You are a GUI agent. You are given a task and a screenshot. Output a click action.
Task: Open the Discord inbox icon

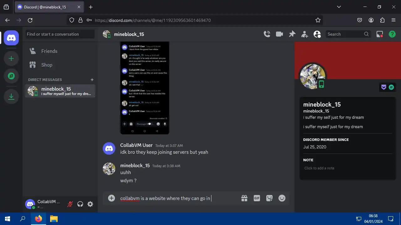[x=380, y=34]
